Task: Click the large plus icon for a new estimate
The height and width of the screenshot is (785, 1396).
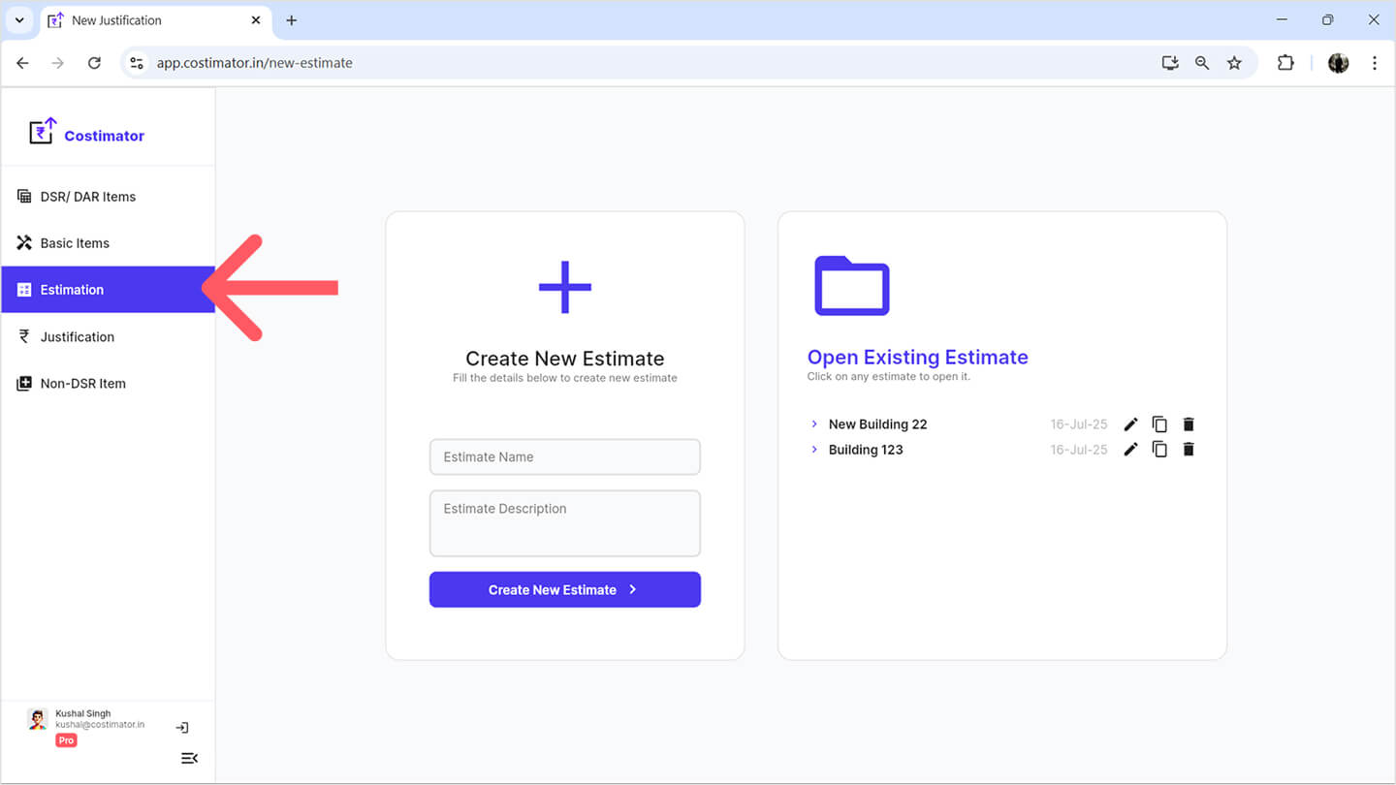Action: pyautogui.click(x=565, y=287)
